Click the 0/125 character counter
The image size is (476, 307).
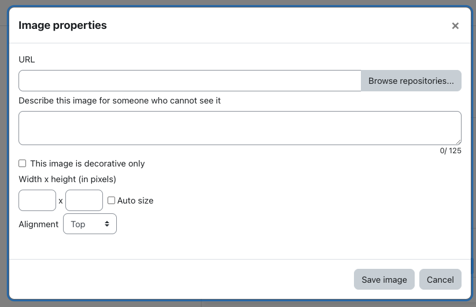coord(451,151)
